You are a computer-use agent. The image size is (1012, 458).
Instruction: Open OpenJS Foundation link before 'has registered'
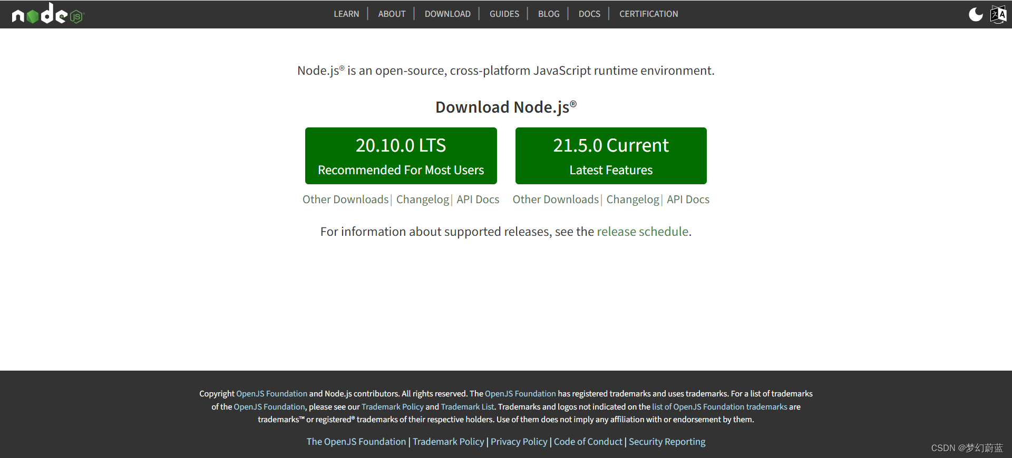pos(520,394)
